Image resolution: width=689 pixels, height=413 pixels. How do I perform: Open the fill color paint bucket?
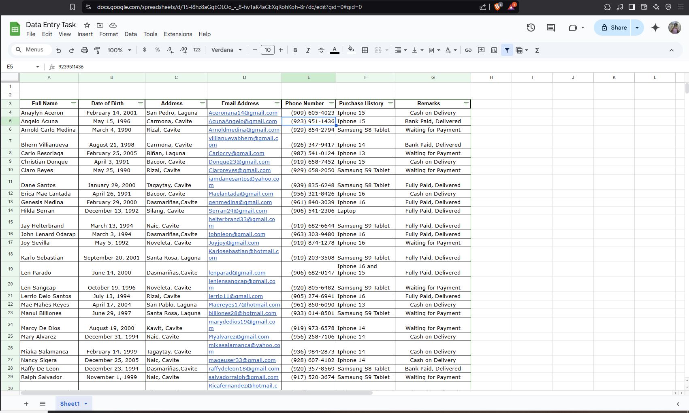[351, 50]
